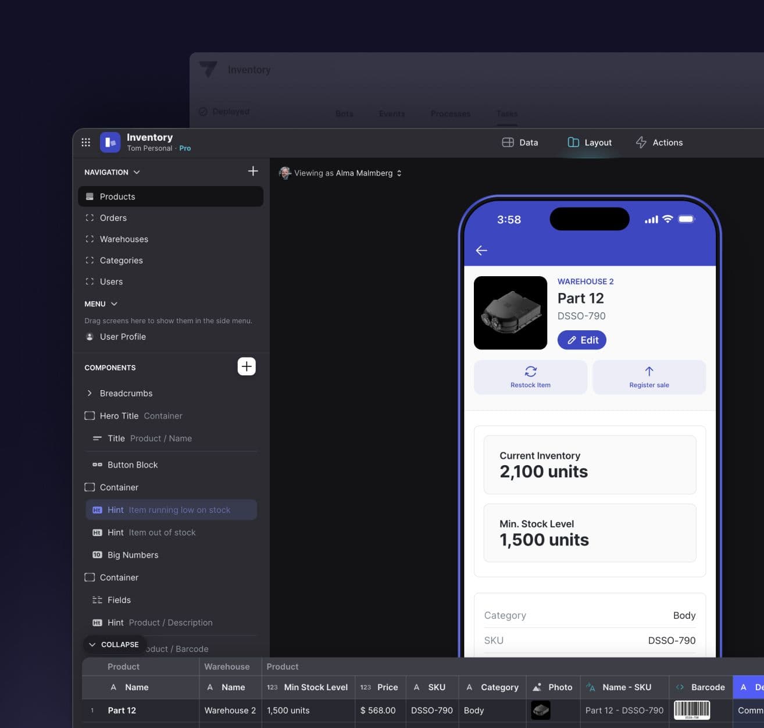Click the Price column header
764x728 pixels.
click(x=380, y=687)
